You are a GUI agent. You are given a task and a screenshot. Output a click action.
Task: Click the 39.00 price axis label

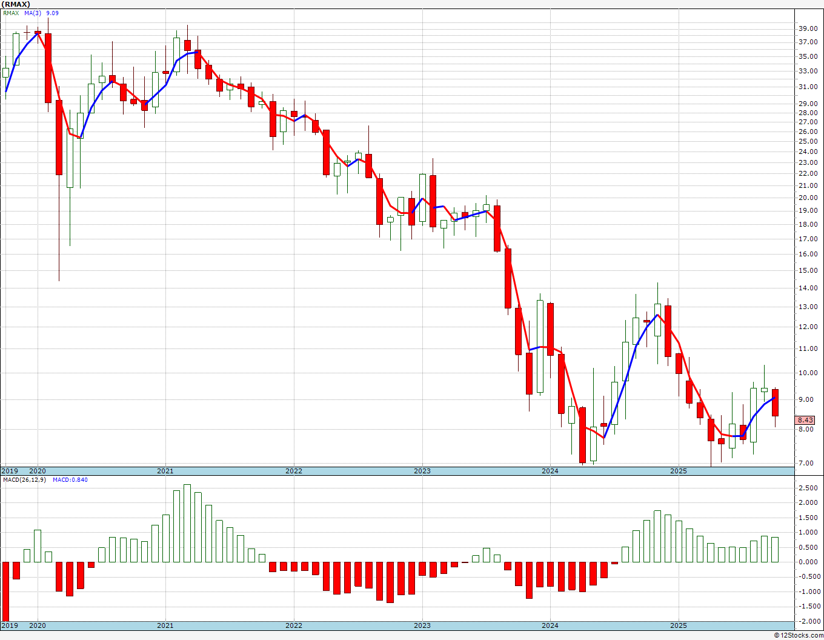pos(808,28)
